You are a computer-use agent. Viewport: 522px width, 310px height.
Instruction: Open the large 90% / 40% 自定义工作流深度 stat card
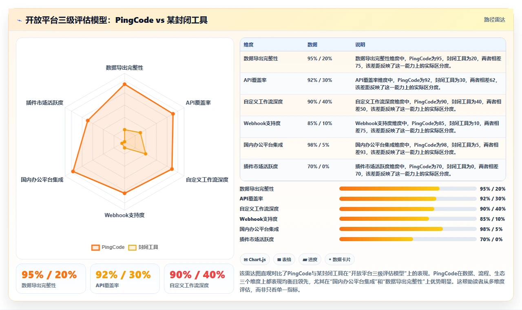pos(199,279)
